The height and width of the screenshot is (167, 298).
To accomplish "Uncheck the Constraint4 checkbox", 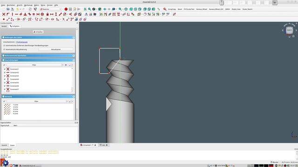I will pos(5,79).
